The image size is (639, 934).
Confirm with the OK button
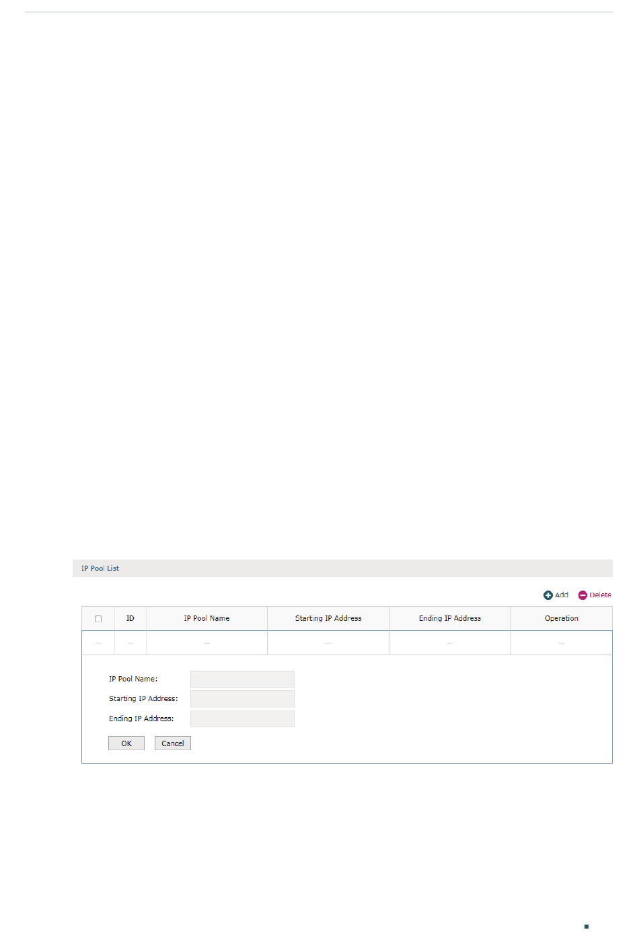(126, 743)
